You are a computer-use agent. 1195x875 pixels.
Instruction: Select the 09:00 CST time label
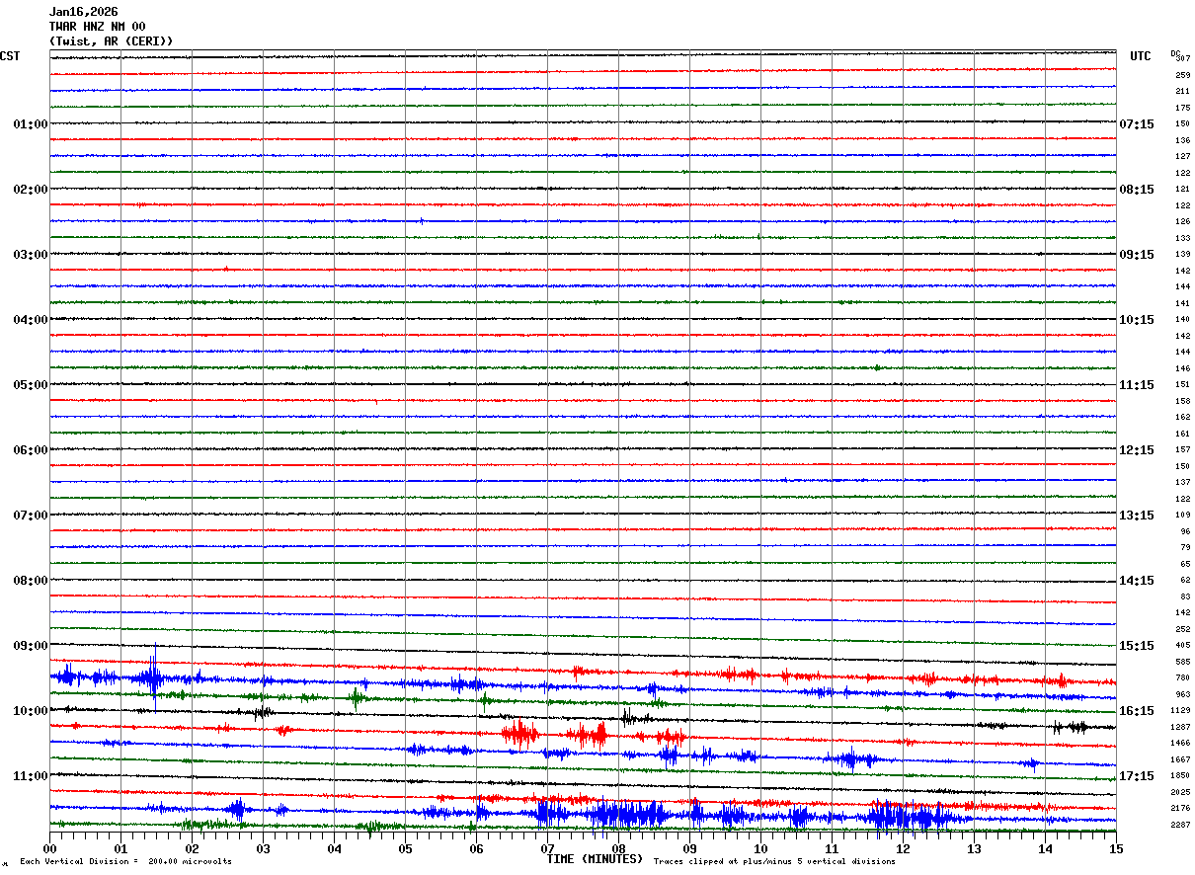click(x=31, y=646)
